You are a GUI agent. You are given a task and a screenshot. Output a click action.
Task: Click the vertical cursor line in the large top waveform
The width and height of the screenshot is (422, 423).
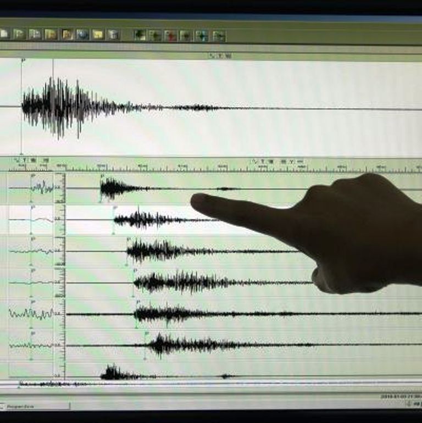click(53, 107)
